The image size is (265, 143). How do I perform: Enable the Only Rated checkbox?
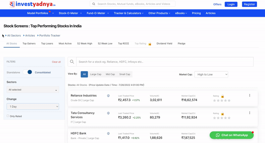pos(8,116)
